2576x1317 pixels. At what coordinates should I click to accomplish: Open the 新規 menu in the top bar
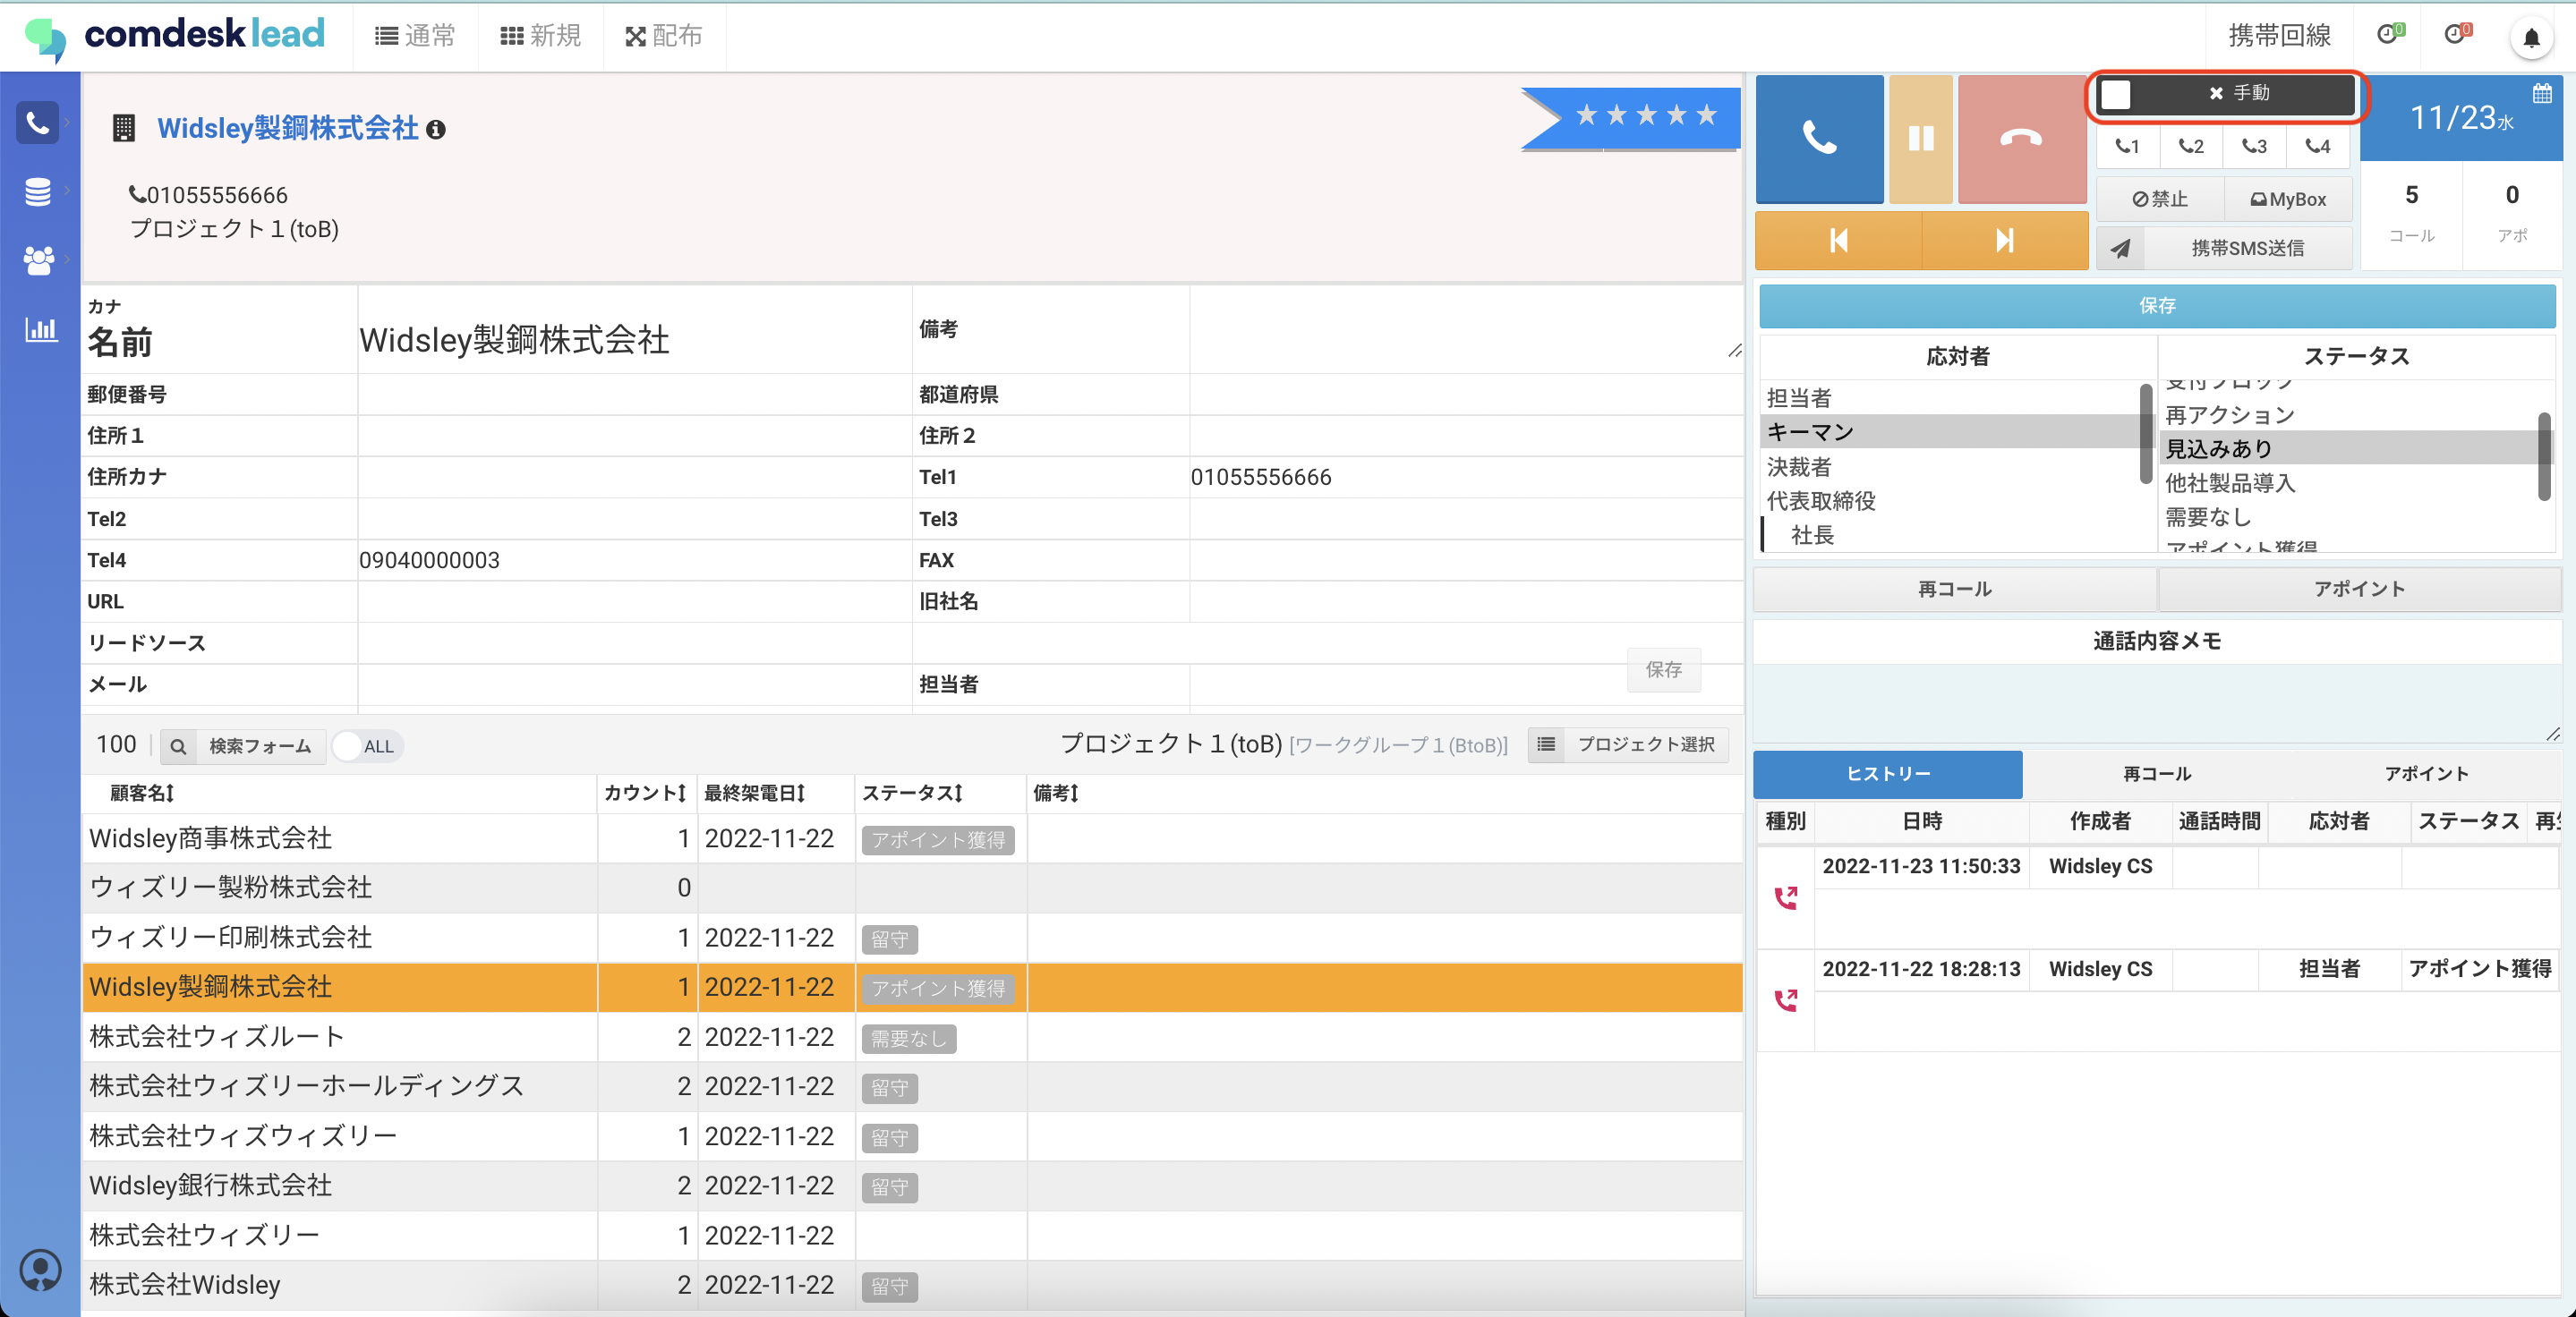(x=539, y=36)
